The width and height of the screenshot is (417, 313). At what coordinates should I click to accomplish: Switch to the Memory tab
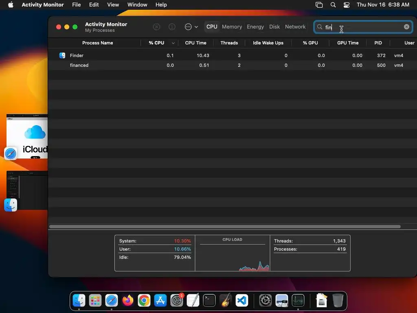(232, 27)
